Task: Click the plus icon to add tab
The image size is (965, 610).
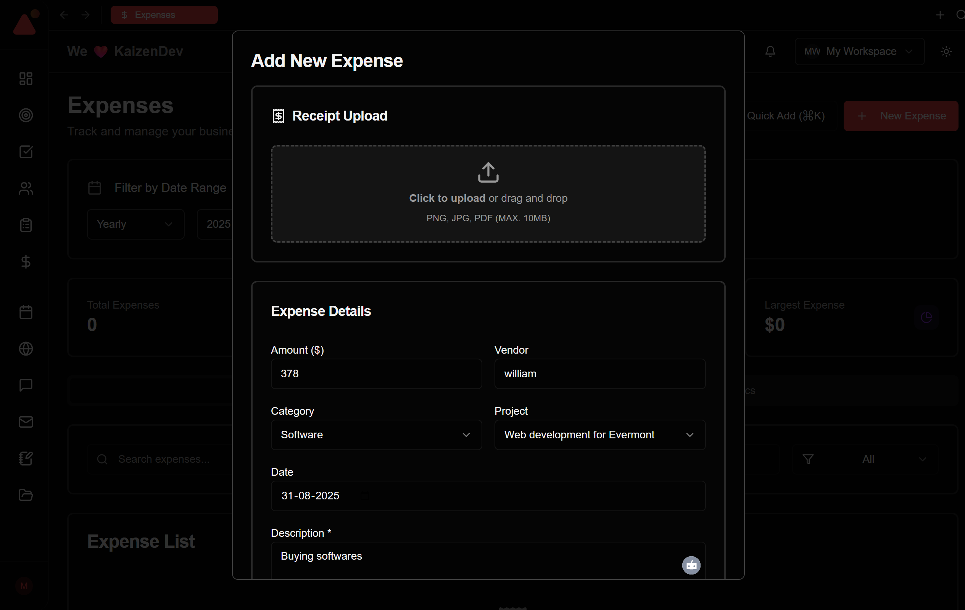Action: [x=940, y=15]
